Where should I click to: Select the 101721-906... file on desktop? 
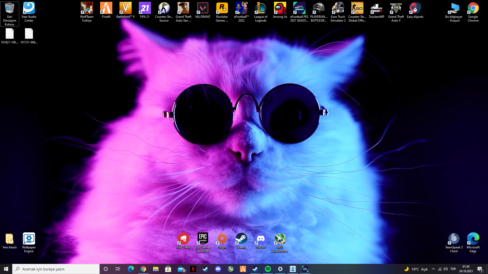pos(29,36)
